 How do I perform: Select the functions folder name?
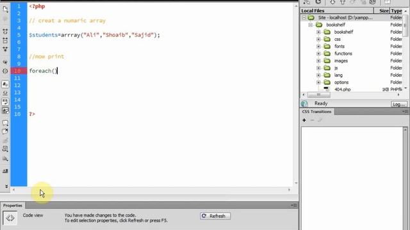coord(343,54)
